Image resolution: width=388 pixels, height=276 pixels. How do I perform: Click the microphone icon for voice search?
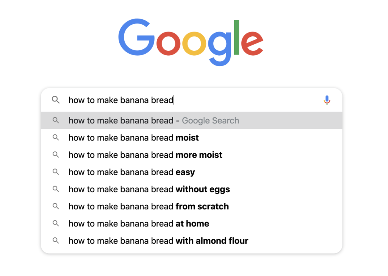tap(327, 100)
